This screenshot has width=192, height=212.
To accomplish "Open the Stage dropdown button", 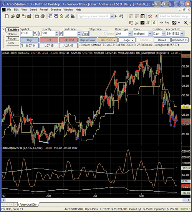I will point(127,40).
